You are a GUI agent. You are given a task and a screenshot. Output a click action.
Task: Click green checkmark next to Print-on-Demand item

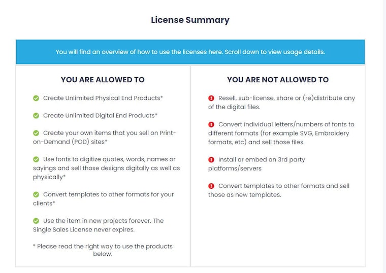36,133
